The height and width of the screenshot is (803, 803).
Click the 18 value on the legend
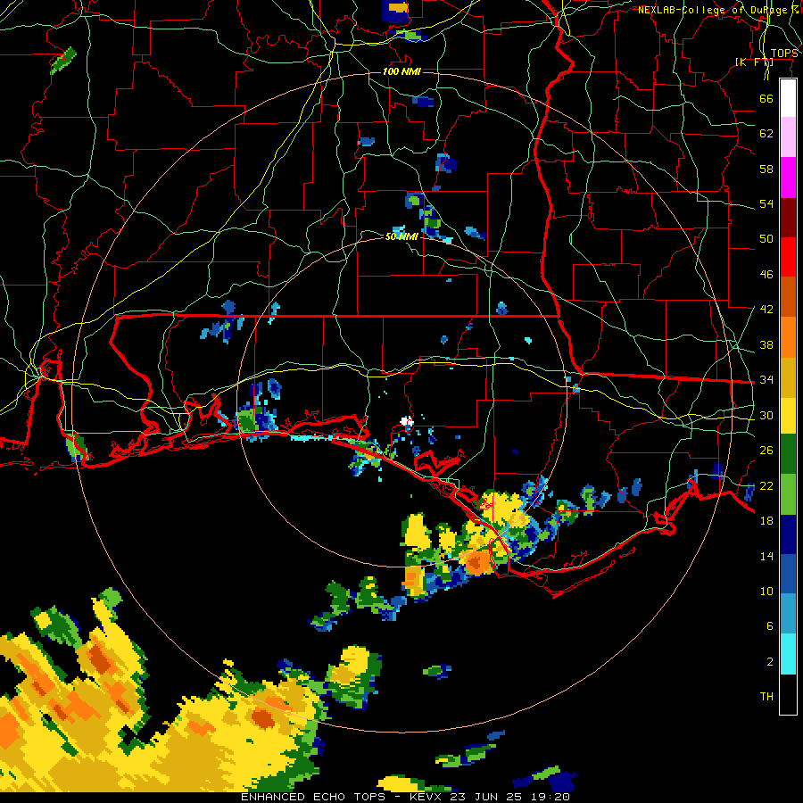coord(766,521)
